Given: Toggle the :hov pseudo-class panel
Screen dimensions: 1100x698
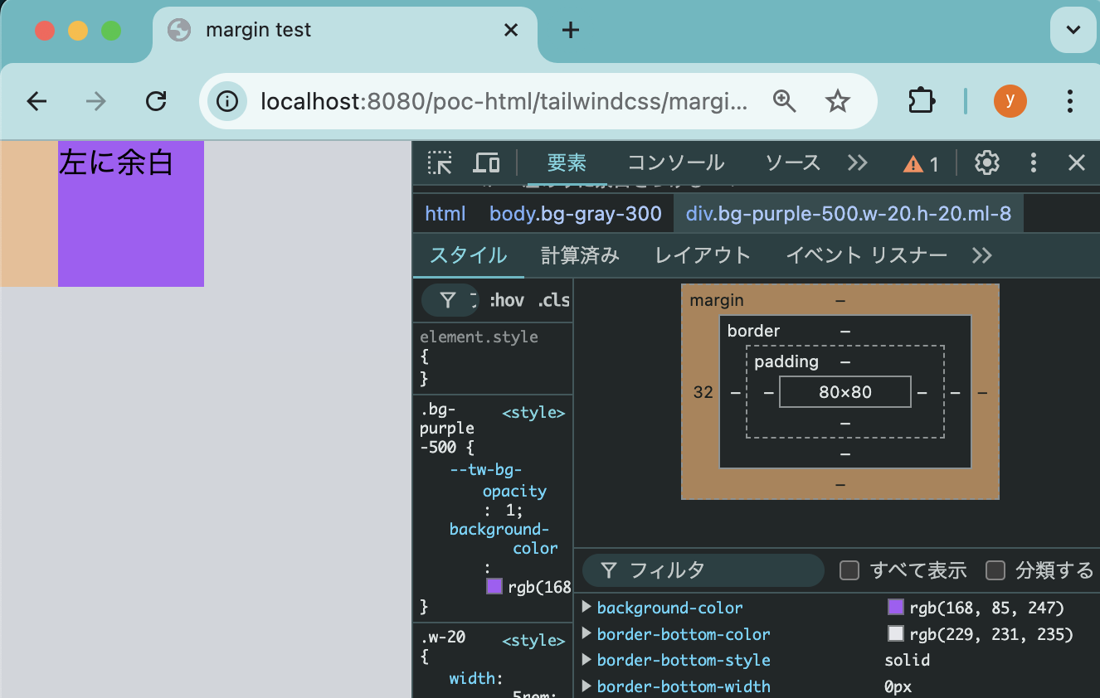Looking at the screenshot, I should [x=506, y=300].
